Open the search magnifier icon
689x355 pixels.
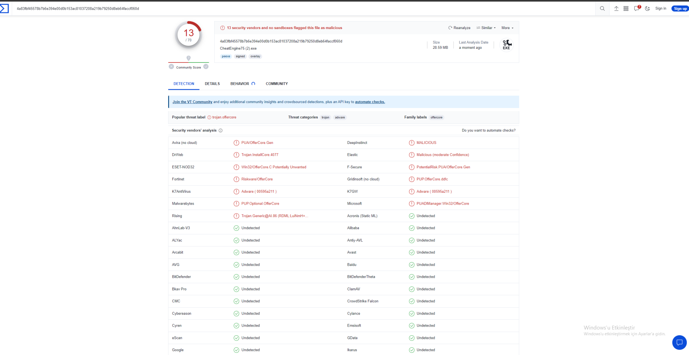click(x=603, y=9)
